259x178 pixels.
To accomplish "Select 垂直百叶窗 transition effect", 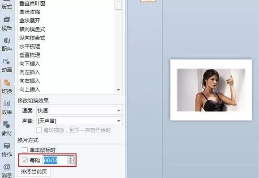I will (32, 4).
